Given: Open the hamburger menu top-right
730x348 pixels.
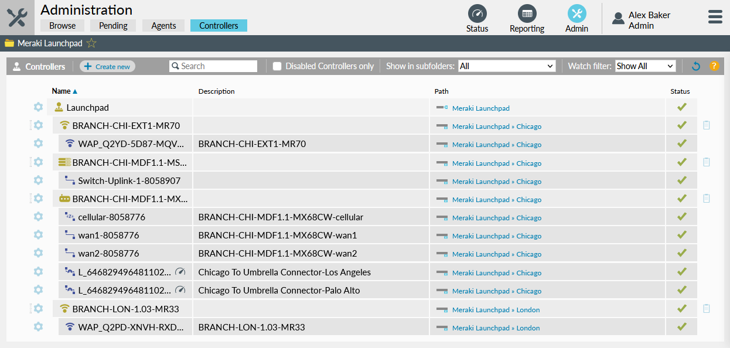Looking at the screenshot, I should pyautogui.click(x=715, y=16).
